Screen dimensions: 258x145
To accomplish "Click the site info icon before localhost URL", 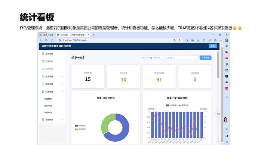I will click(x=60, y=40).
